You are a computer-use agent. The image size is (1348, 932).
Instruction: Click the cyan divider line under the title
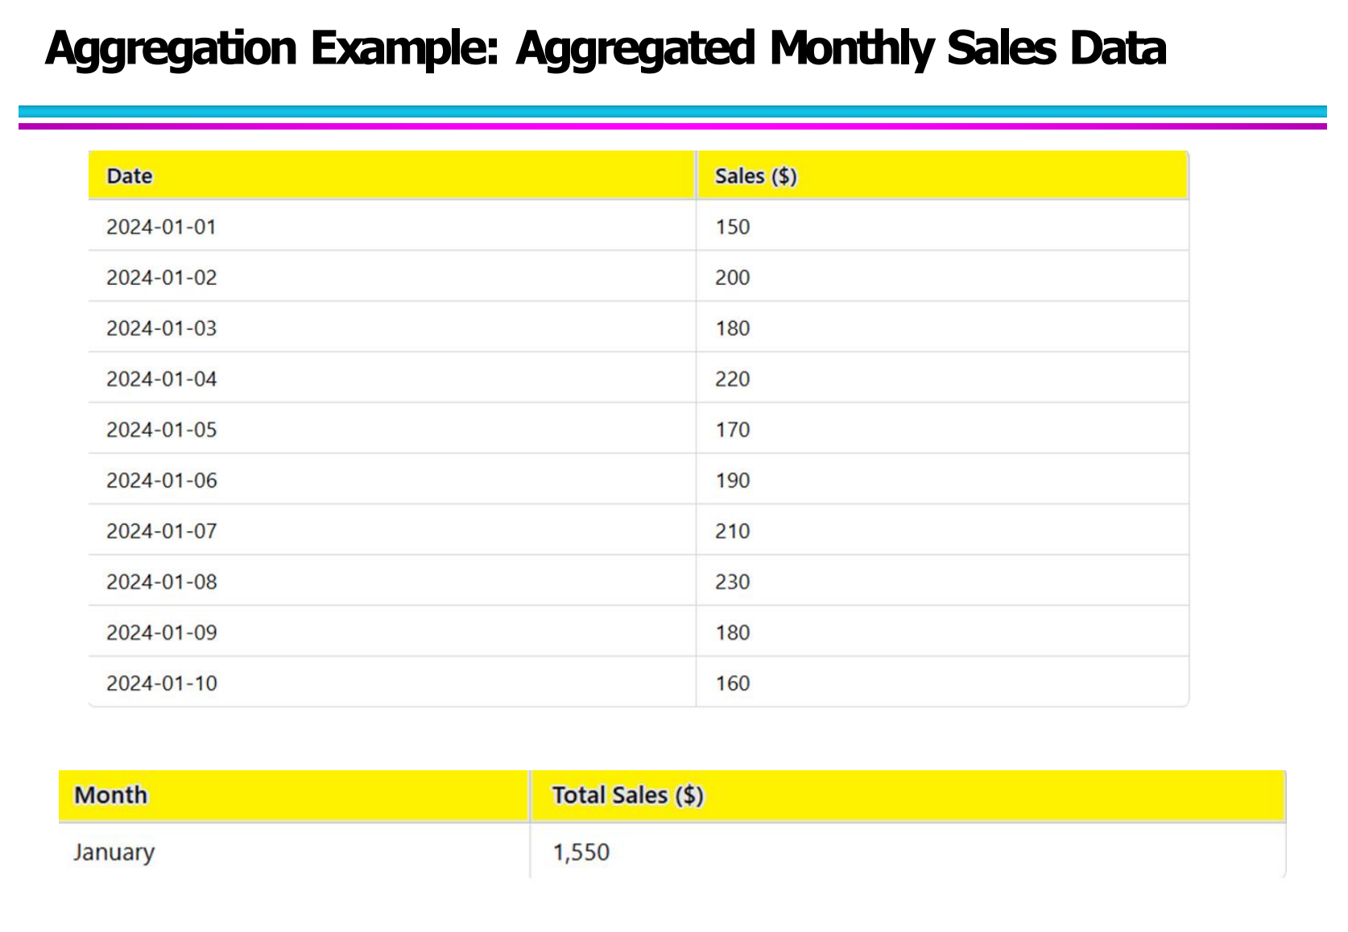click(672, 111)
